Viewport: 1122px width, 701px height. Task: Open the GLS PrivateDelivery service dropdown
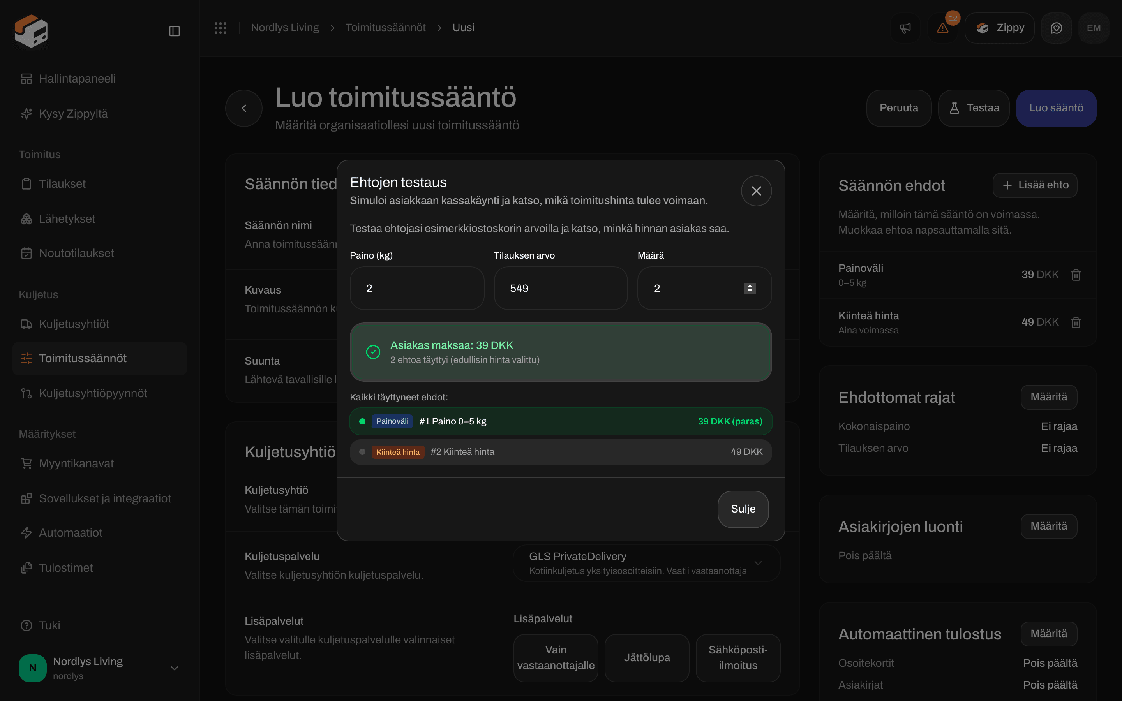[646, 563]
